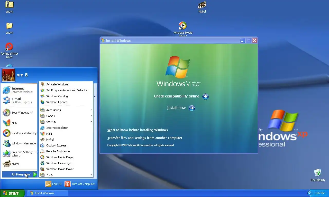329x197 pixels.
Task: Open Set Program Access and Defaults
Action: [66, 90]
